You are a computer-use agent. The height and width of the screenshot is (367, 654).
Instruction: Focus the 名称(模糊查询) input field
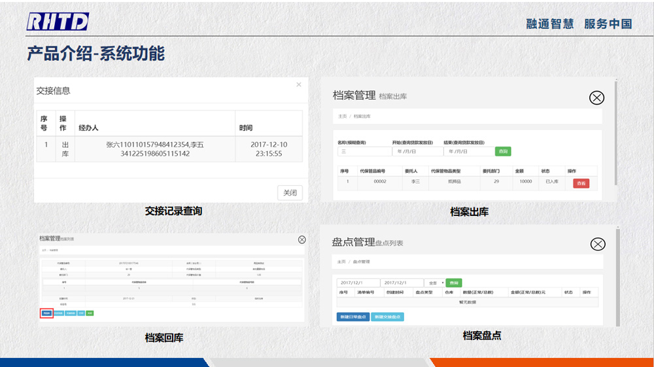[x=364, y=151]
